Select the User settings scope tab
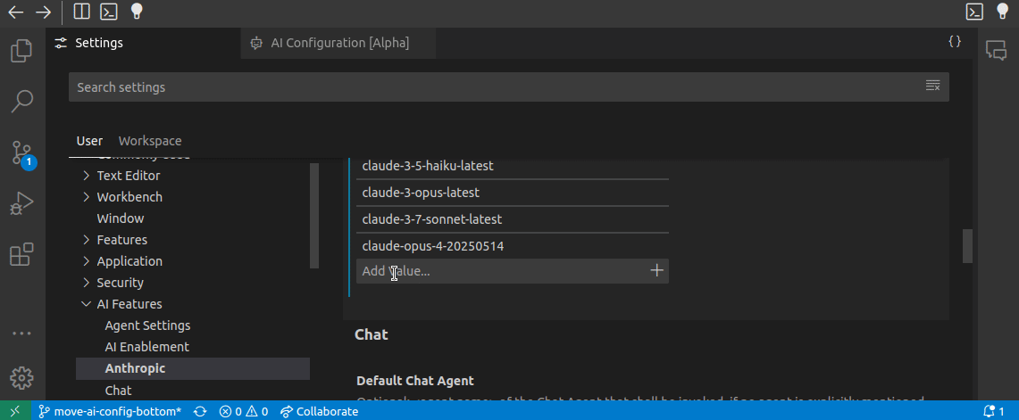This screenshot has height=420, width=1019. [89, 141]
